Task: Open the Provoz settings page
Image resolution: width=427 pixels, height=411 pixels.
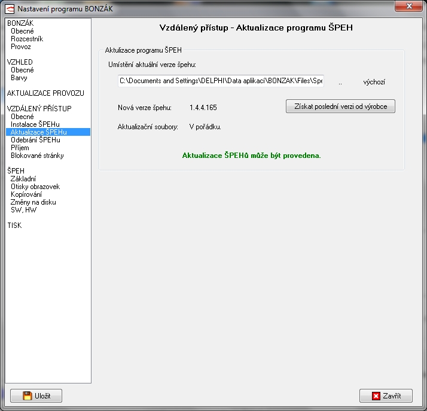Action: tap(21, 47)
